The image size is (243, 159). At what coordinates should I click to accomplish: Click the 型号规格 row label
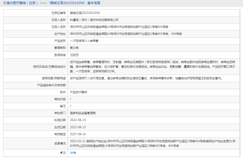(x=60, y=55)
